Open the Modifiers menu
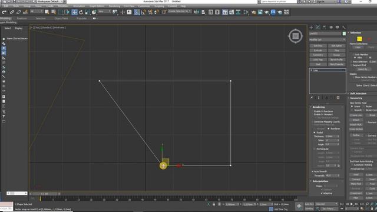Image resolution: width=377 pixels, height=212 pixels. pyautogui.click(x=63, y=6)
